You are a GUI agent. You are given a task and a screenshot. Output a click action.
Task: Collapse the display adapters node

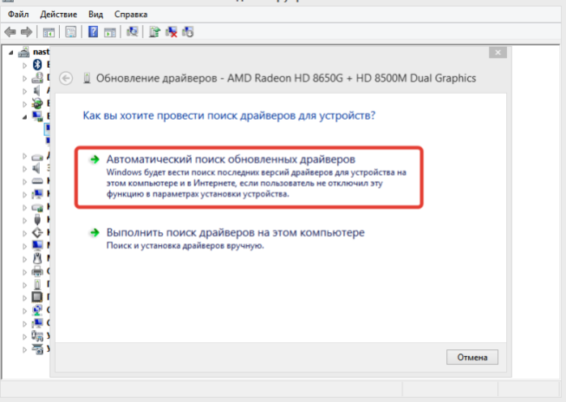coord(24,116)
